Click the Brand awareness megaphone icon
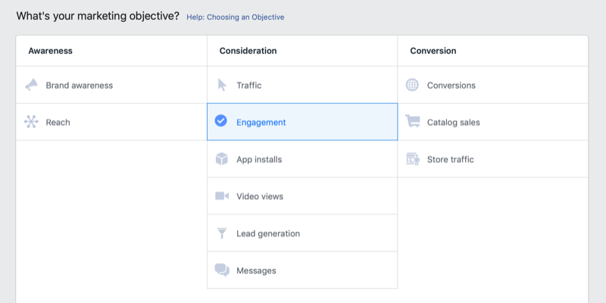Screen dimensions: 606x303 pyautogui.click(x=31, y=85)
